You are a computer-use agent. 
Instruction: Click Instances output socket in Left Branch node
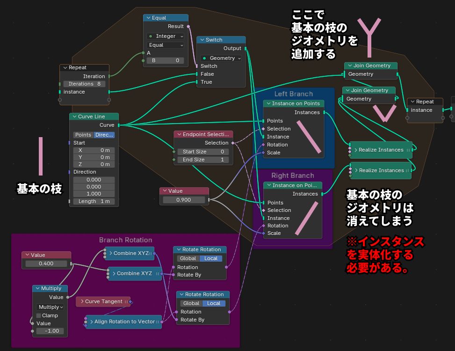(324, 112)
